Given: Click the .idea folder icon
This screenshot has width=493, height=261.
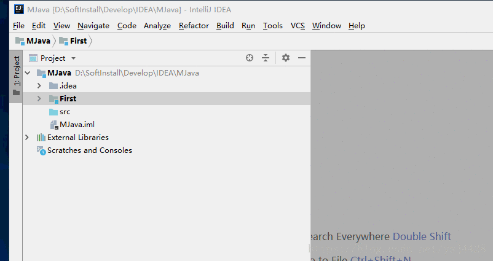Looking at the screenshot, I should 53,86.
